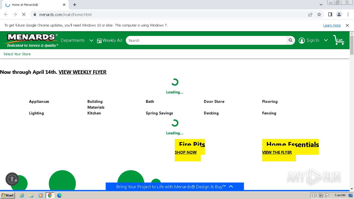
Task: Click Home Essentials VIEW THE FLYER
Action: click(x=277, y=152)
